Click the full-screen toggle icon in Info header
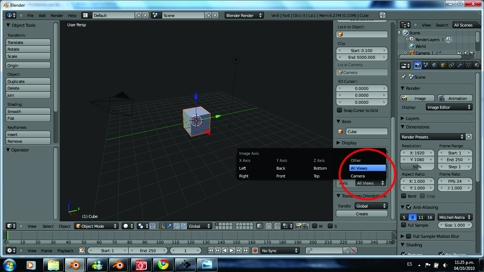 point(383,15)
